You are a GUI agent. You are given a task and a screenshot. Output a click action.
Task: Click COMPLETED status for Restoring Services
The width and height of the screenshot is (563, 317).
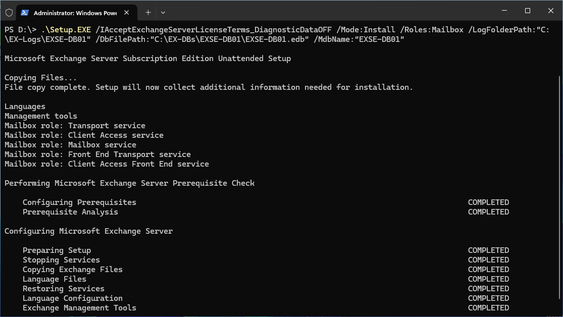tap(488, 289)
